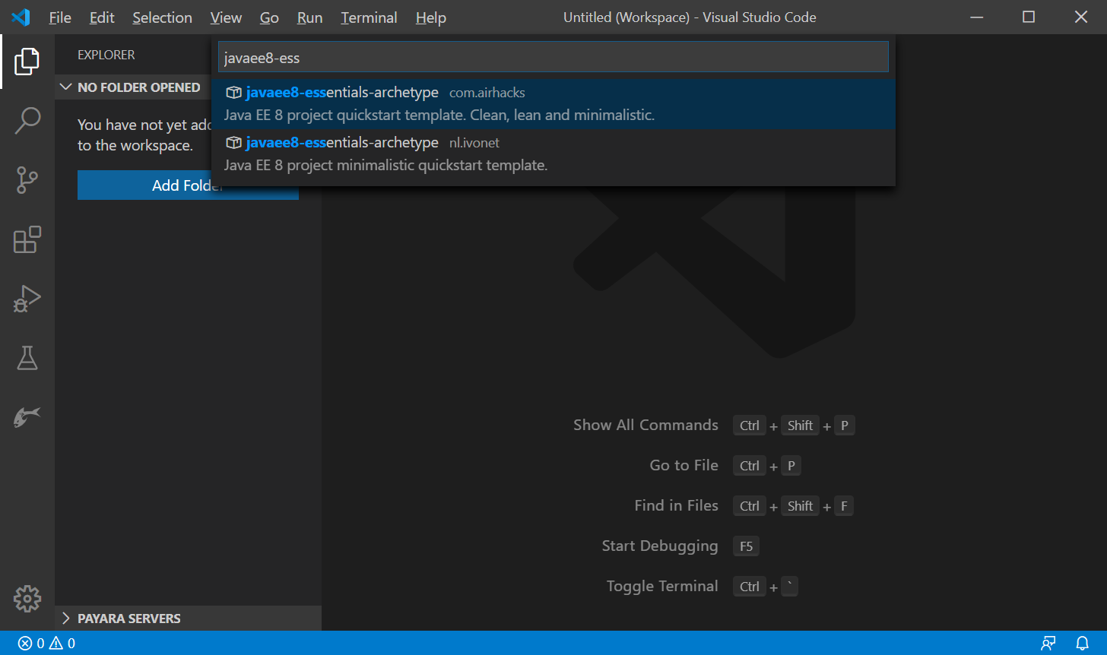Open the Payara fish icon view

pyautogui.click(x=27, y=416)
